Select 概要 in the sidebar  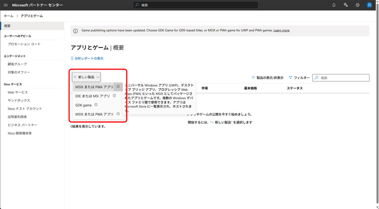[32, 26]
